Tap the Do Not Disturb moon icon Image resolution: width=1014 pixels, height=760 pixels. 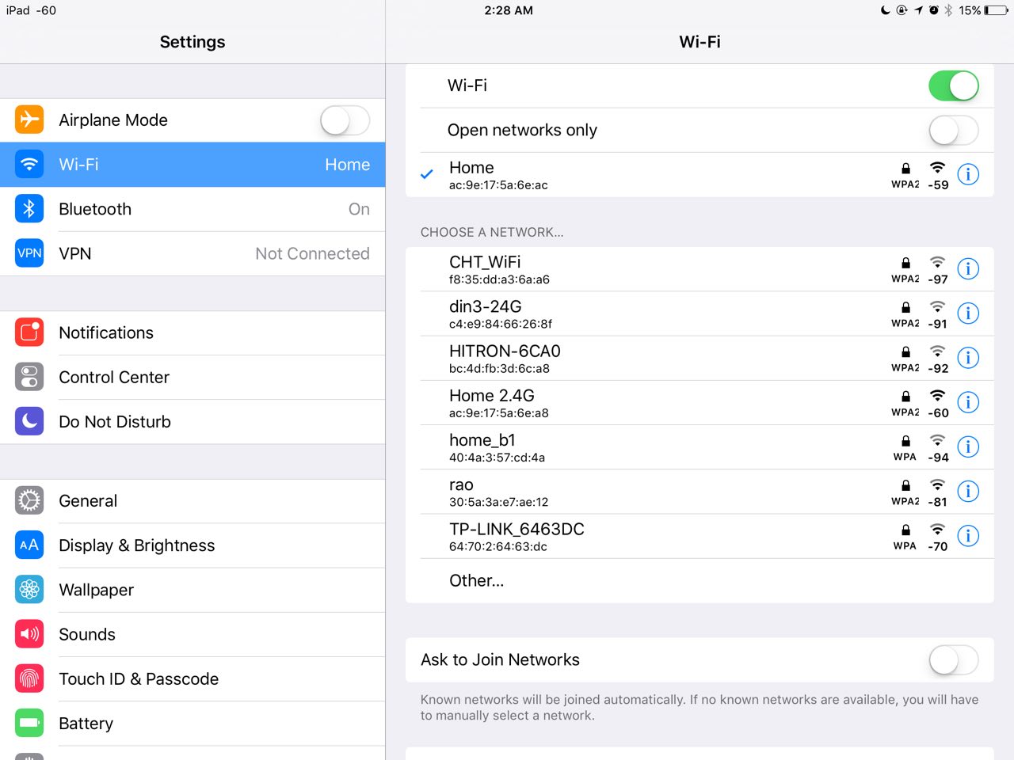[x=29, y=421]
